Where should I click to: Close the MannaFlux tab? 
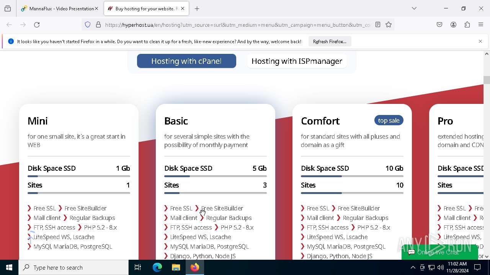point(96,8)
